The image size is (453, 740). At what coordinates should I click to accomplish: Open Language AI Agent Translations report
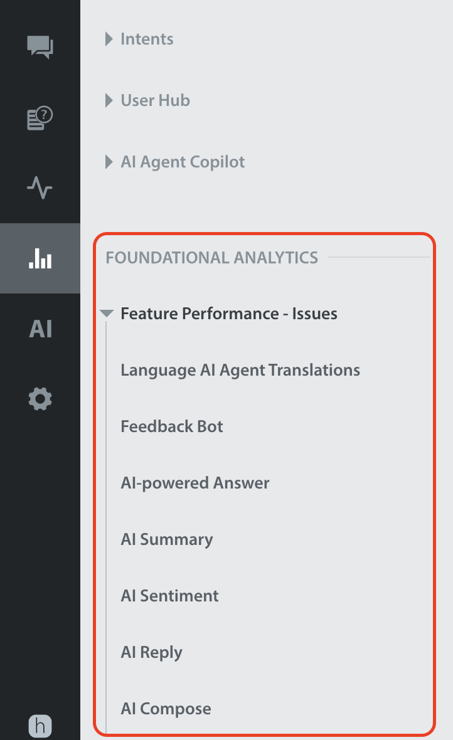240,370
